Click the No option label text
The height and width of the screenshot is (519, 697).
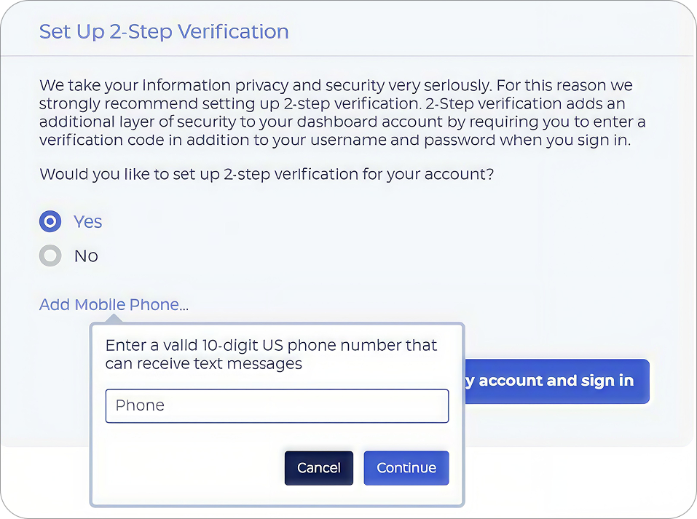(86, 256)
